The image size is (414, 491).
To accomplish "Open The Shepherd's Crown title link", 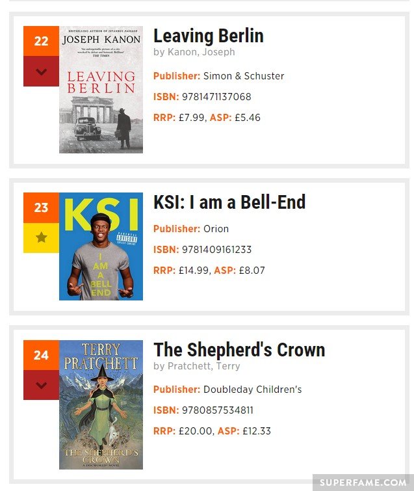I will pyautogui.click(x=239, y=349).
